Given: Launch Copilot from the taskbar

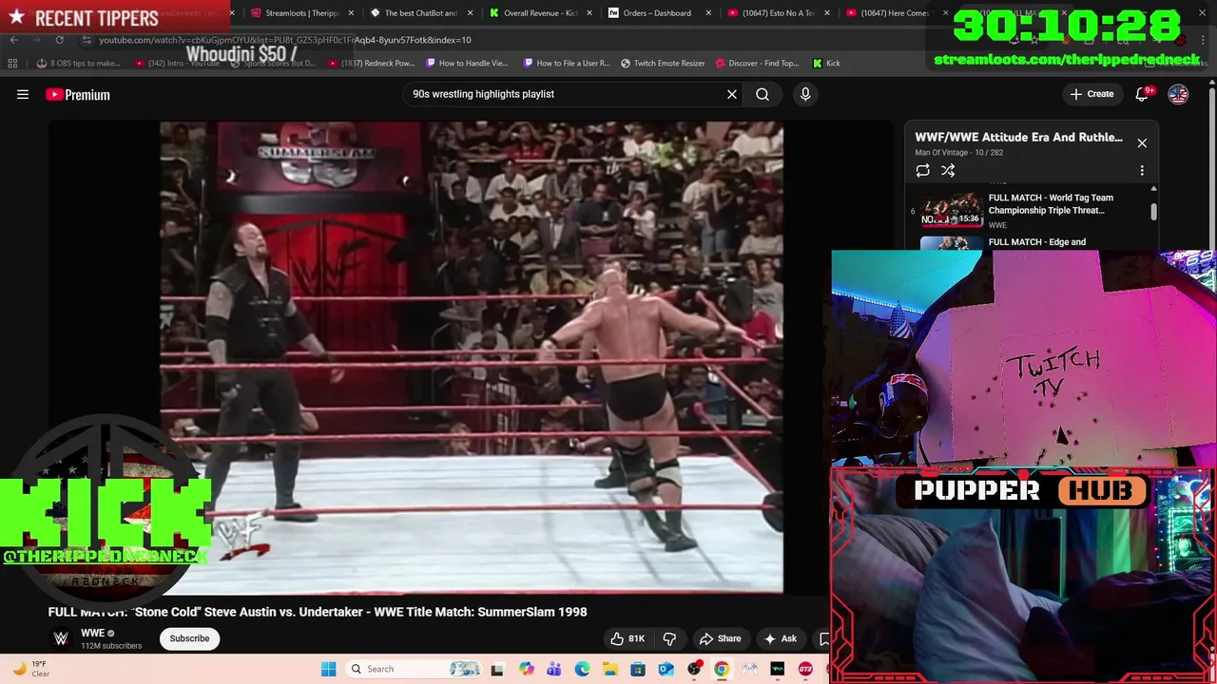Looking at the screenshot, I should tap(526, 669).
